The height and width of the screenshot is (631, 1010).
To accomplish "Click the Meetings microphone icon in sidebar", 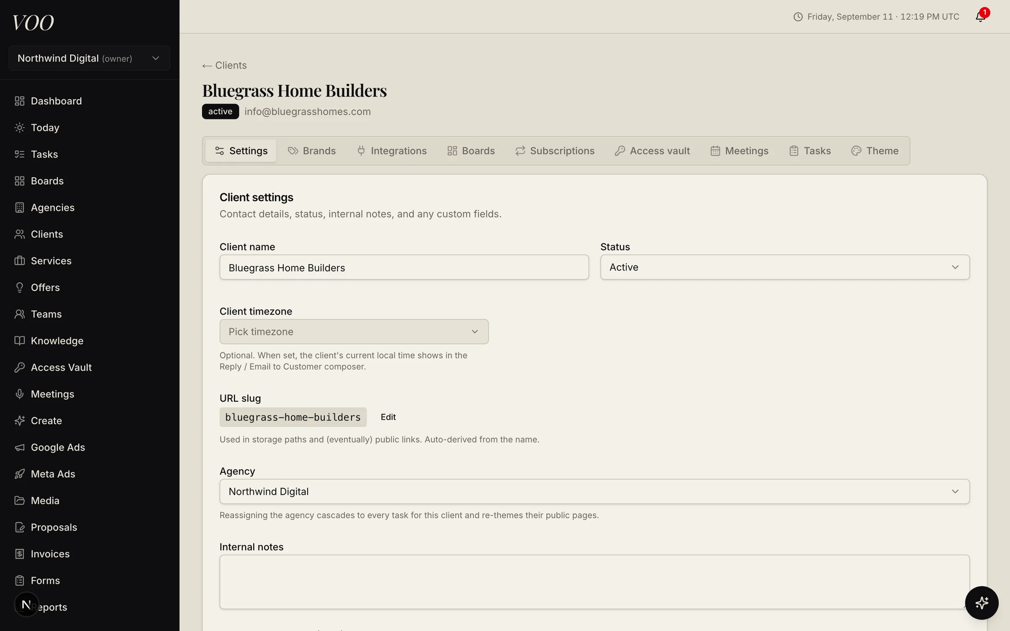I will pos(19,394).
